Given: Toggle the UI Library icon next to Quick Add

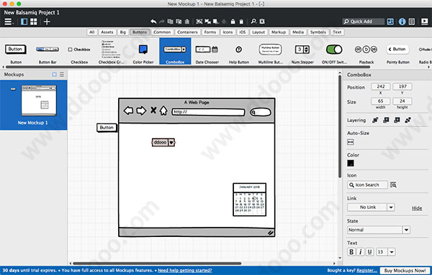Looking at the screenshot, I should [x=390, y=22].
